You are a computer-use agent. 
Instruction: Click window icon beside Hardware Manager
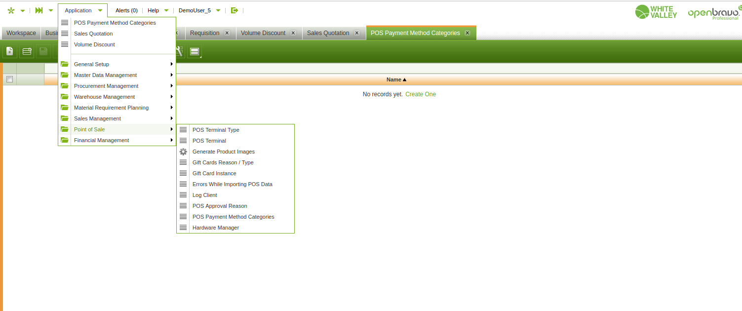[x=183, y=228]
